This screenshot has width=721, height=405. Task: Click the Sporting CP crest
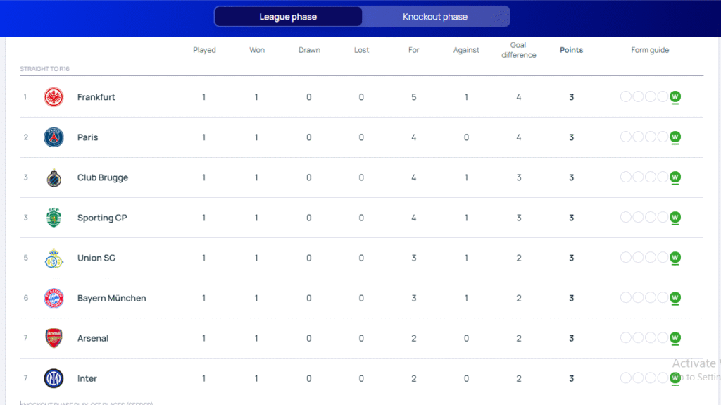pyautogui.click(x=54, y=218)
